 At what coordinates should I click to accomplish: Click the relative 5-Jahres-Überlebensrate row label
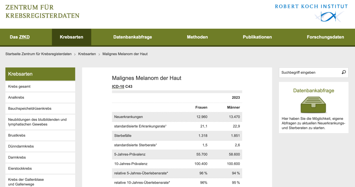pyautogui.click(x=141, y=173)
